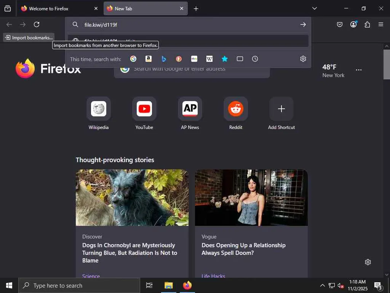Viewport: 390px width, 293px height.
Task: Reload the current page
Action: [37, 24]
